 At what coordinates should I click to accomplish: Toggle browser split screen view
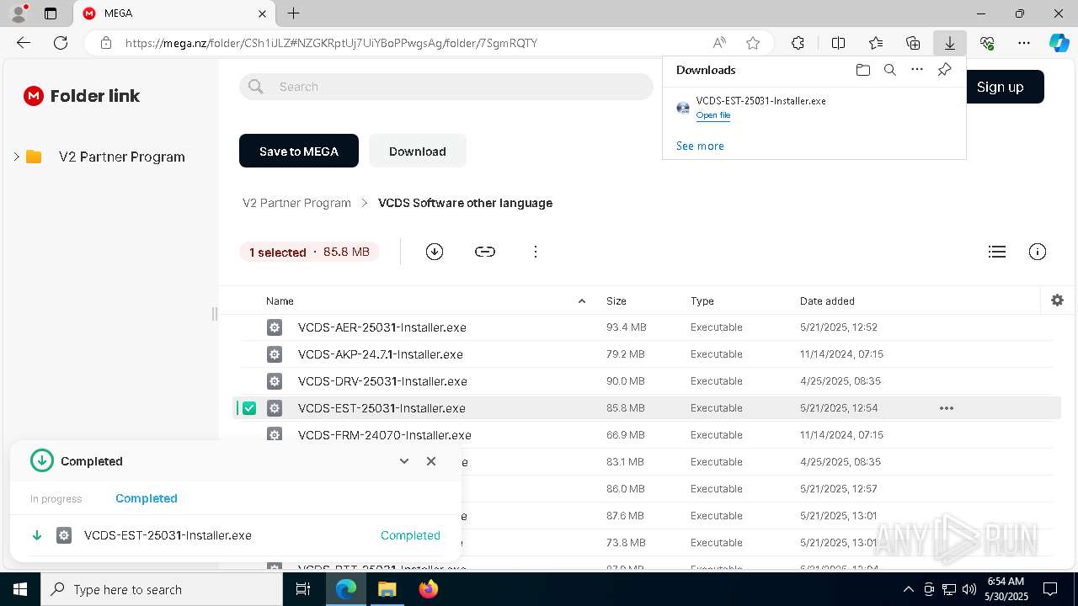point(838,43)
